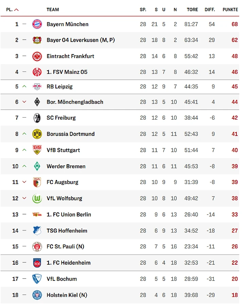This screenshot has width=248, height=304.
Task: Click the green up arrow beside VfB Stuttgart
Action: 24,150
